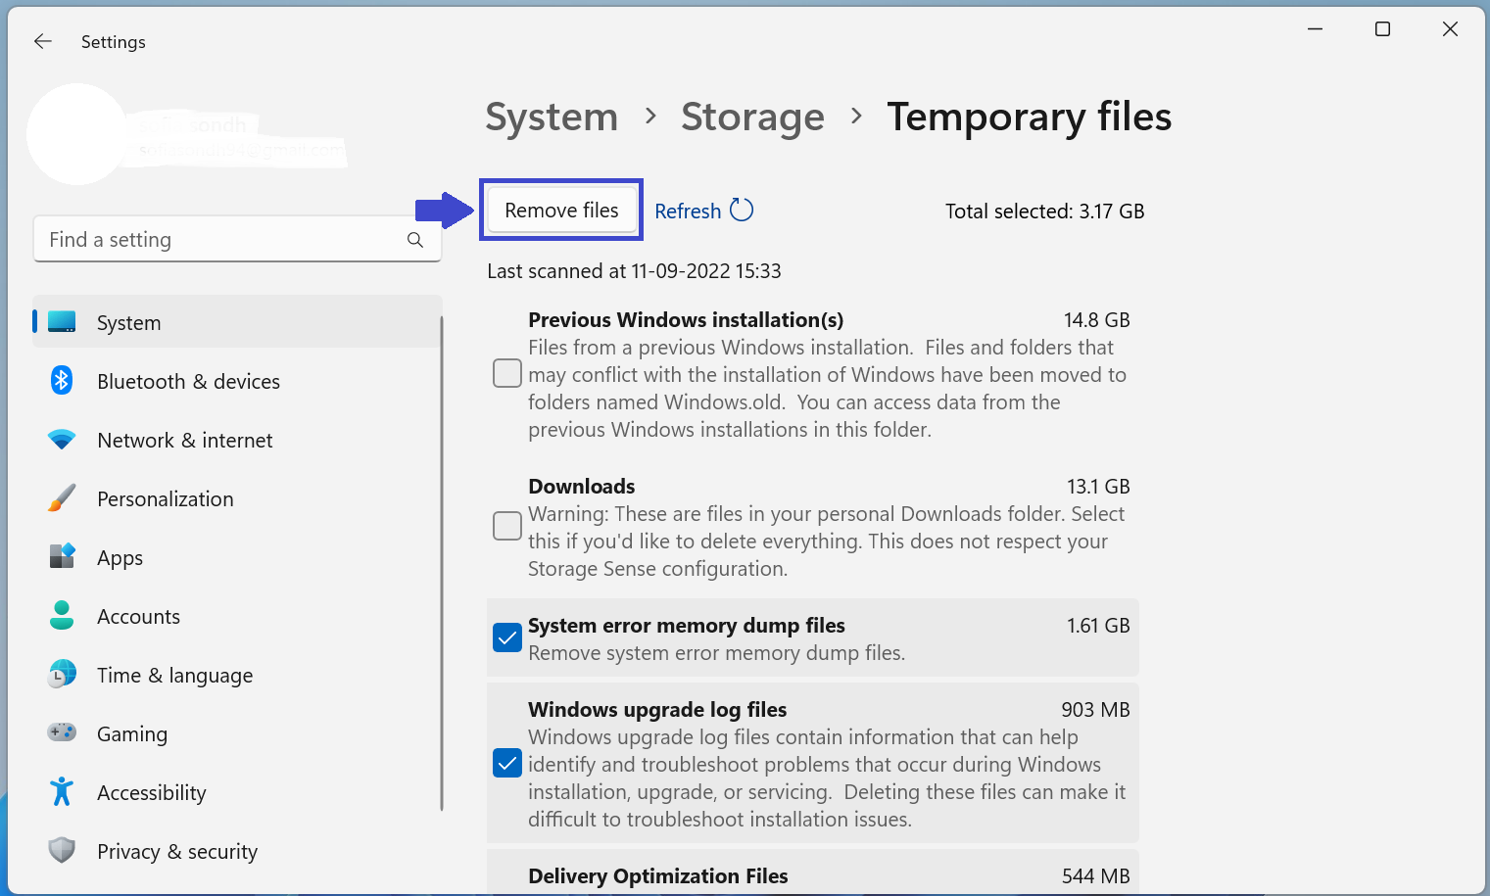Open the System breadcrumb
The image size is (1490, 896).
coord(552,118)
